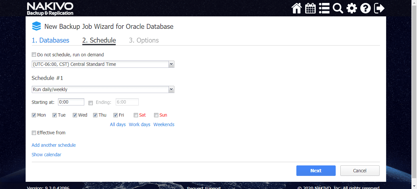Check the Sat day checkbox
This screenshot has height=189, width=417.
pos(136,115)
